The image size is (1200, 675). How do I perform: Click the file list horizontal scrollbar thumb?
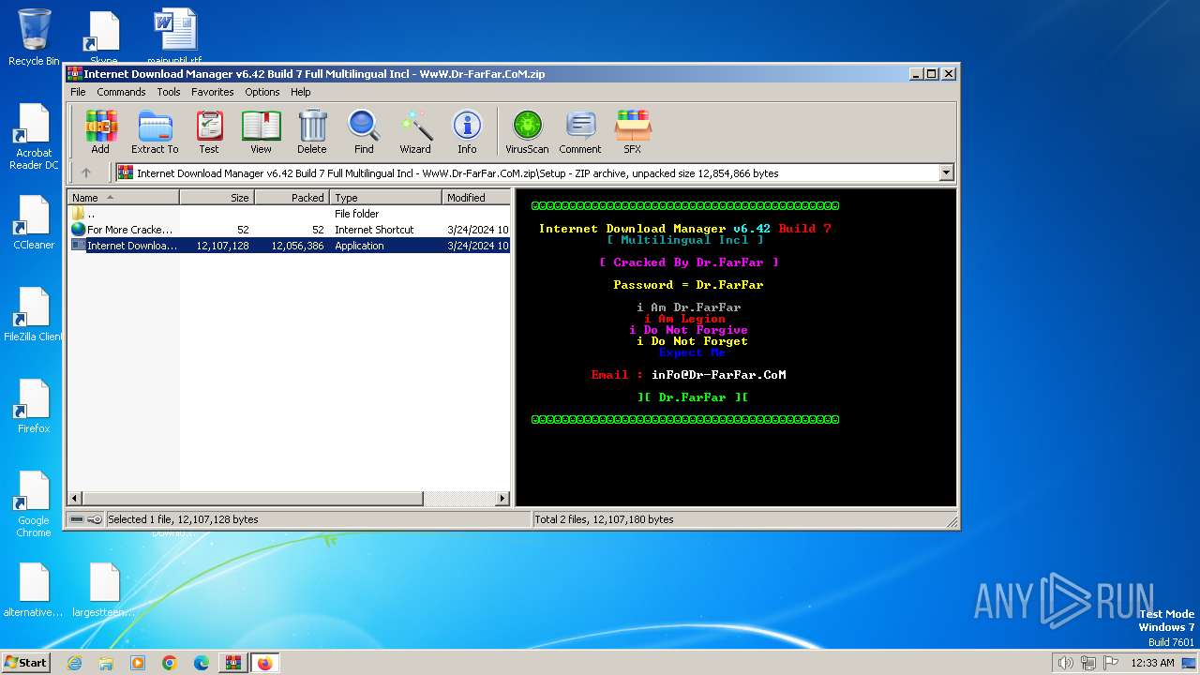[x=253, y=499]
